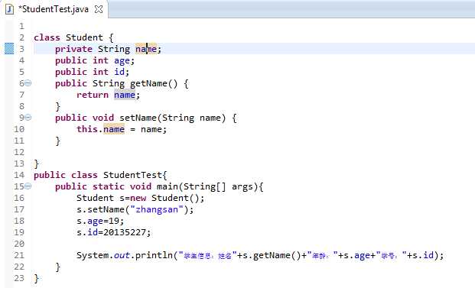Screen dimensions: 475x288
Task: Collapse the setName method fold at line 9
Action: point(28,118)
